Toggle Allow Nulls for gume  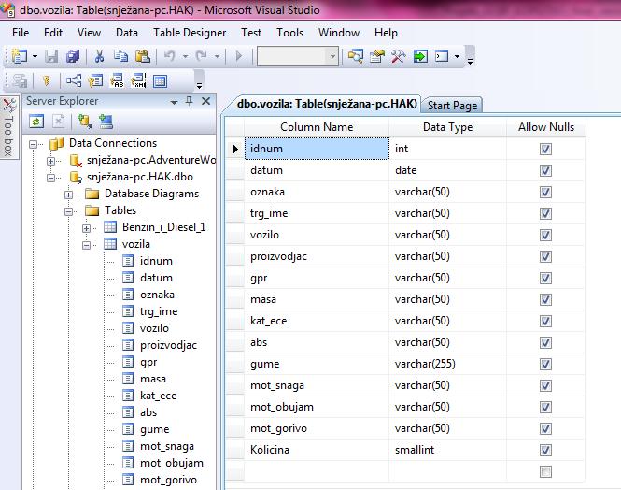[545, 364]
